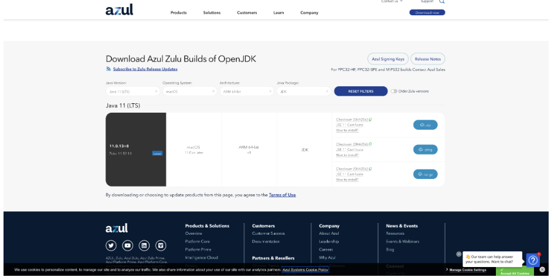Click the Download now button
The height and width of the screenshot is (277, 551).
[x=427, y=12]
